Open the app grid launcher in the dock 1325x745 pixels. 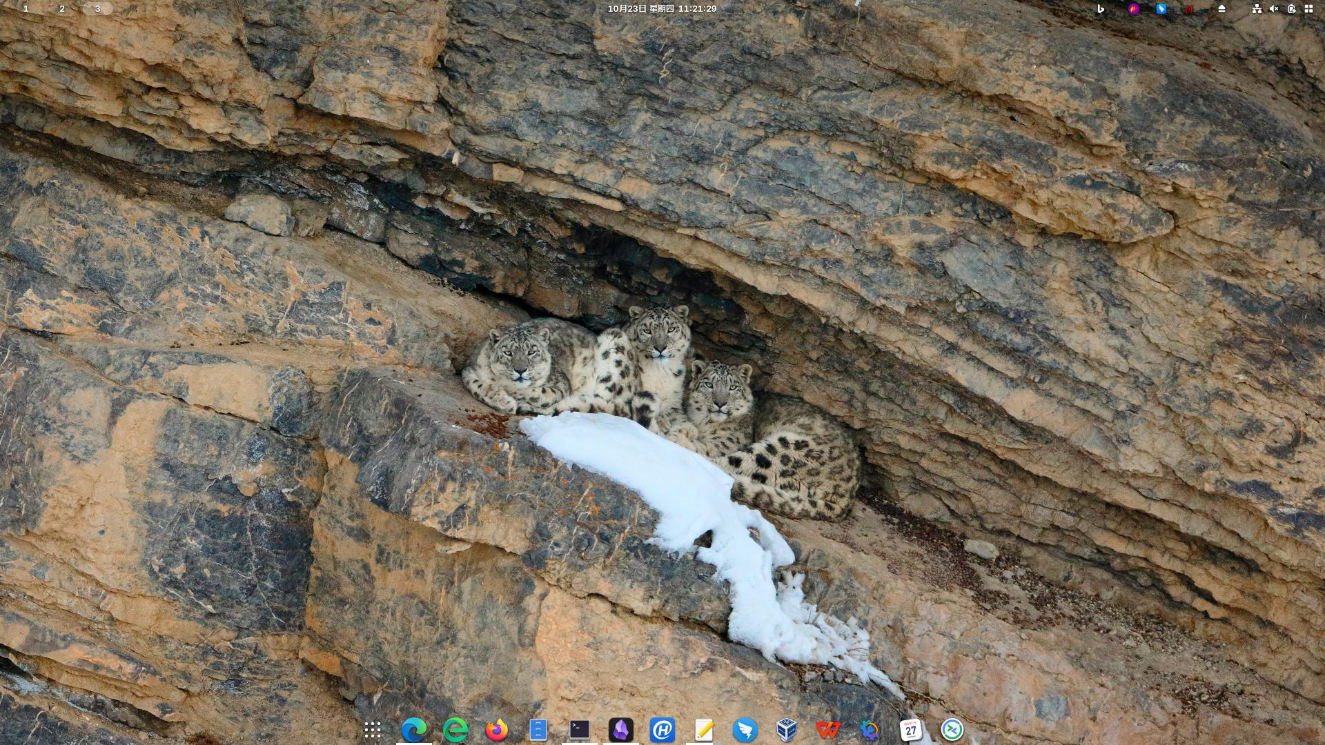373,730
